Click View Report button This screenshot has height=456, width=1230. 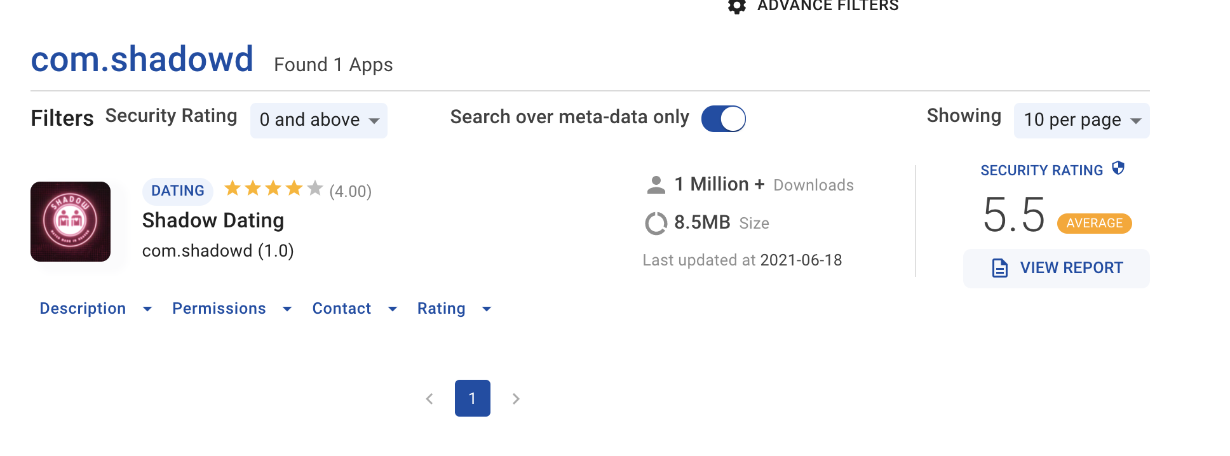point(1056,268)
